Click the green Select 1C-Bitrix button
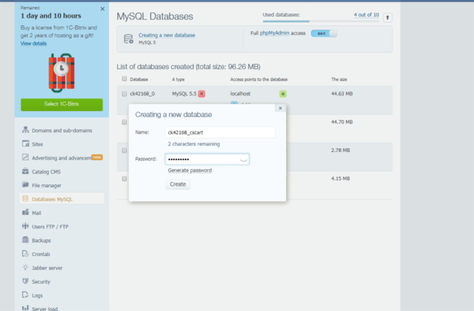 pos(62,104)
